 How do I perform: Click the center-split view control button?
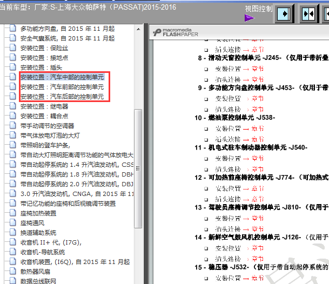[x=308, y=14]
